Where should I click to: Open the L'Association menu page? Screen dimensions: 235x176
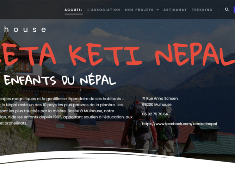click(x=104, y=10)
